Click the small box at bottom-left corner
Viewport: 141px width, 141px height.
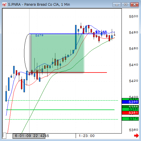pyautogui.click(x=4, y=136)
